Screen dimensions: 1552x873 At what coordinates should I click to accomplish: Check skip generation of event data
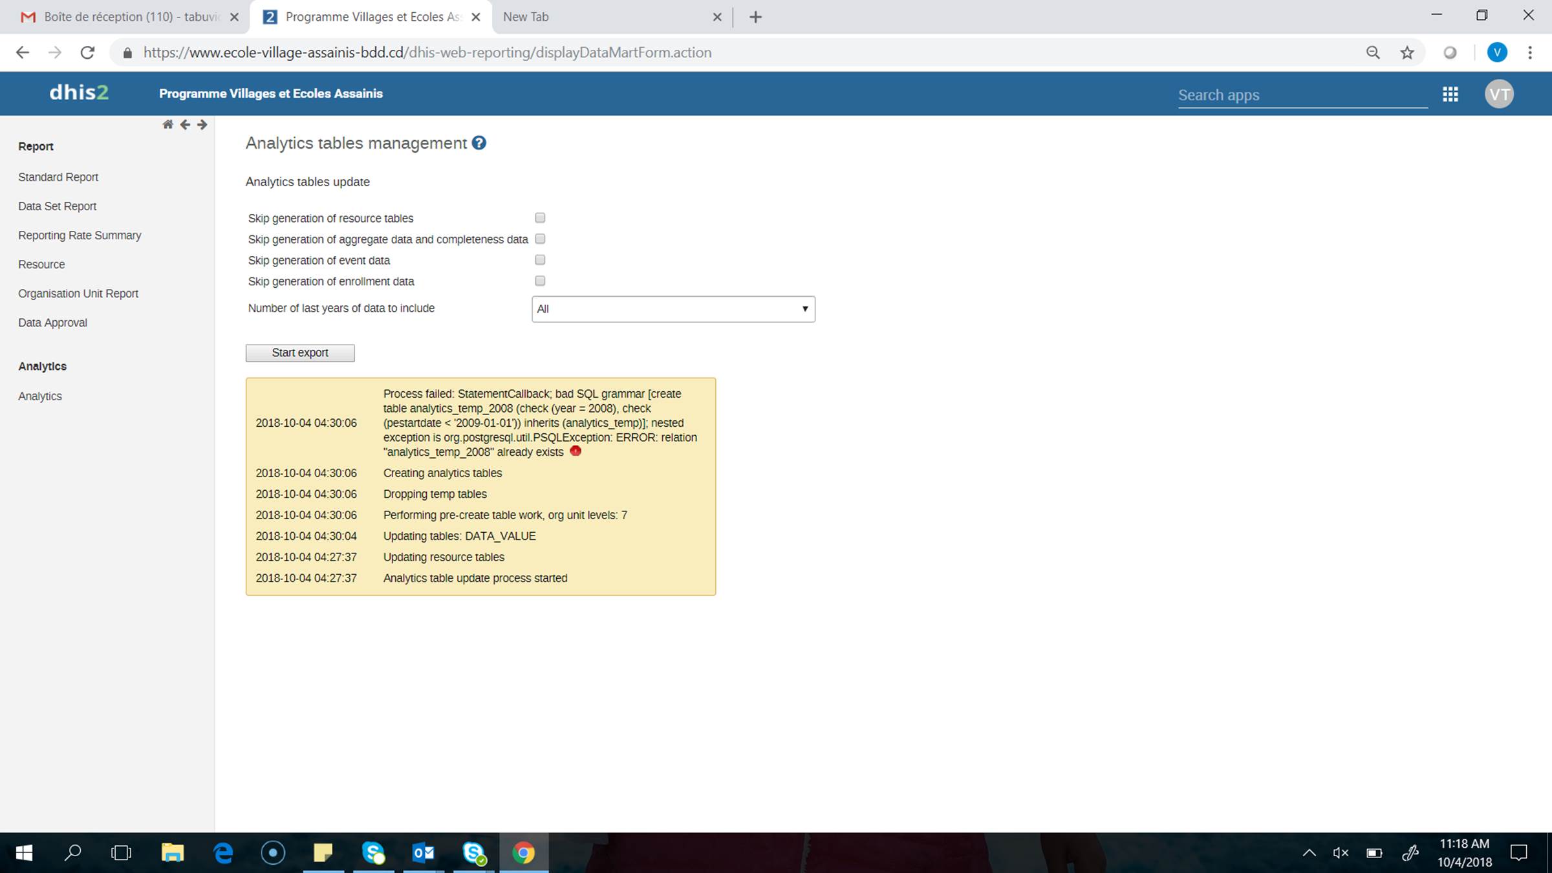coord(540,260)
